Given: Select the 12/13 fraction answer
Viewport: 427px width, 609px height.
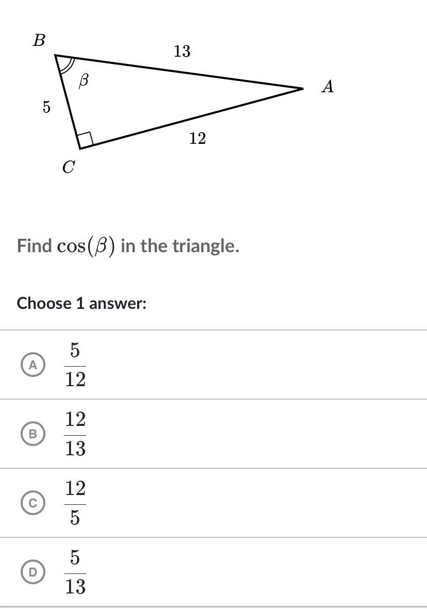Looking at the screenshot, I should (75, 434).
